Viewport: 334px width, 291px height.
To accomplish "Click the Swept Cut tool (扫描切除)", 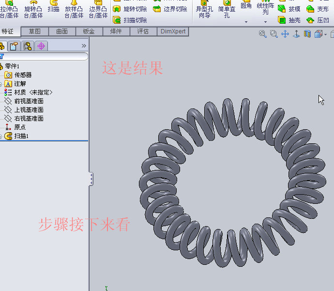I will click(x=130, y=20).
